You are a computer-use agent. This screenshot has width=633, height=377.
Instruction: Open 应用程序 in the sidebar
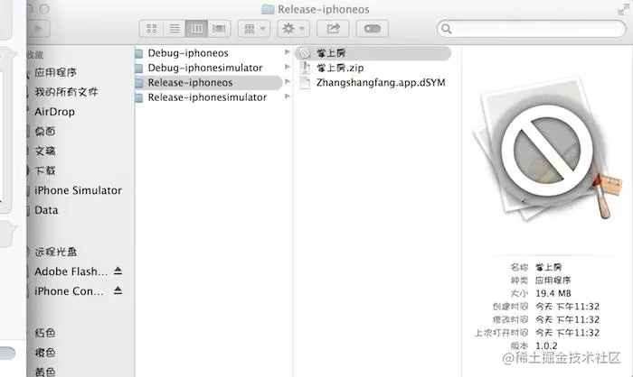(x=55, y=72)
